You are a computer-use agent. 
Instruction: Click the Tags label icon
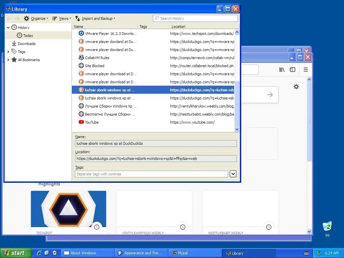14,51
